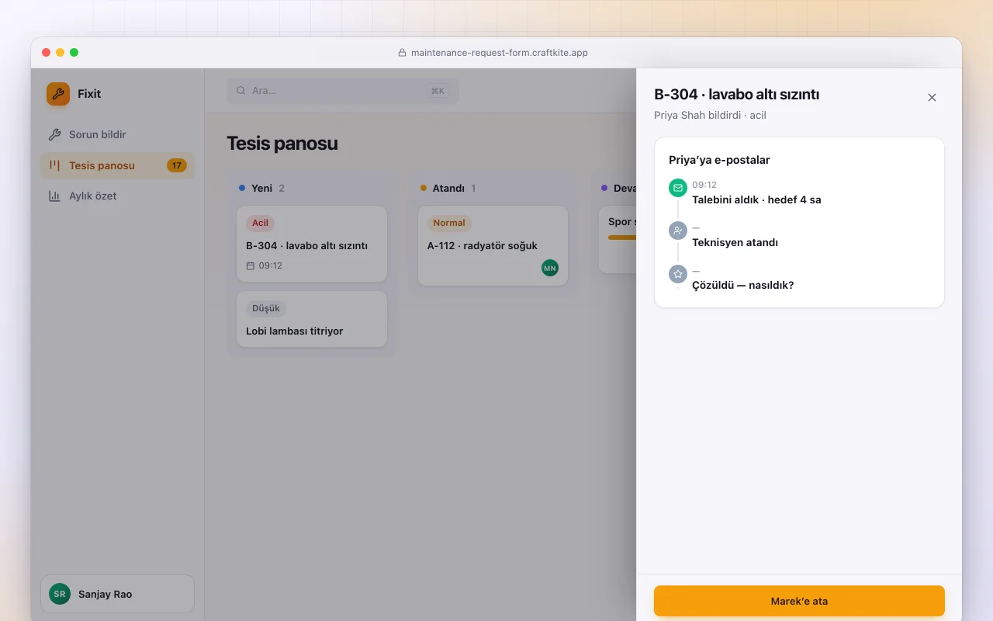Image resolution: width=993 pixels, height=621 pixels.
Task: Click 'Teknisyen atandı' timeline entry
Action: [735, 242]
